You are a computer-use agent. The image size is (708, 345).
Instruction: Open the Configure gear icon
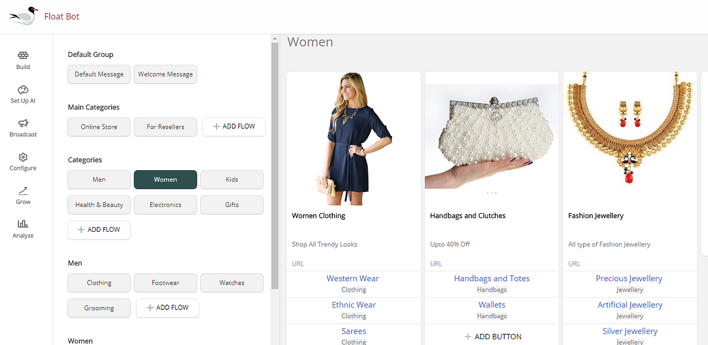pos(23,157)
